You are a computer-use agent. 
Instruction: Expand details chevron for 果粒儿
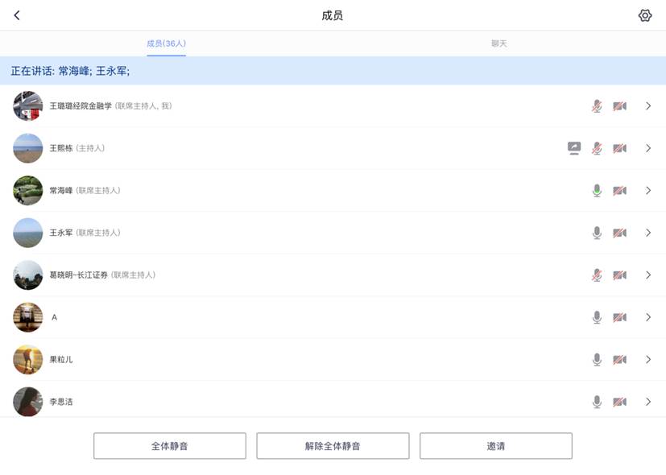click(x=648, y=360)
